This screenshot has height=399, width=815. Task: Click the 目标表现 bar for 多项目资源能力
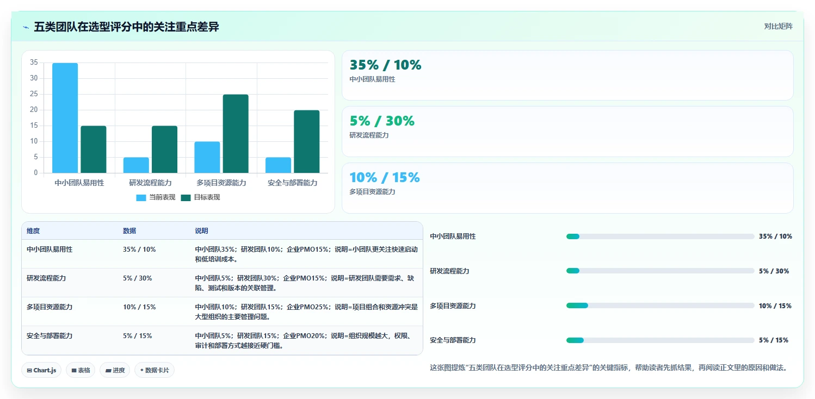pyautogui.click(x=236, y=134)
